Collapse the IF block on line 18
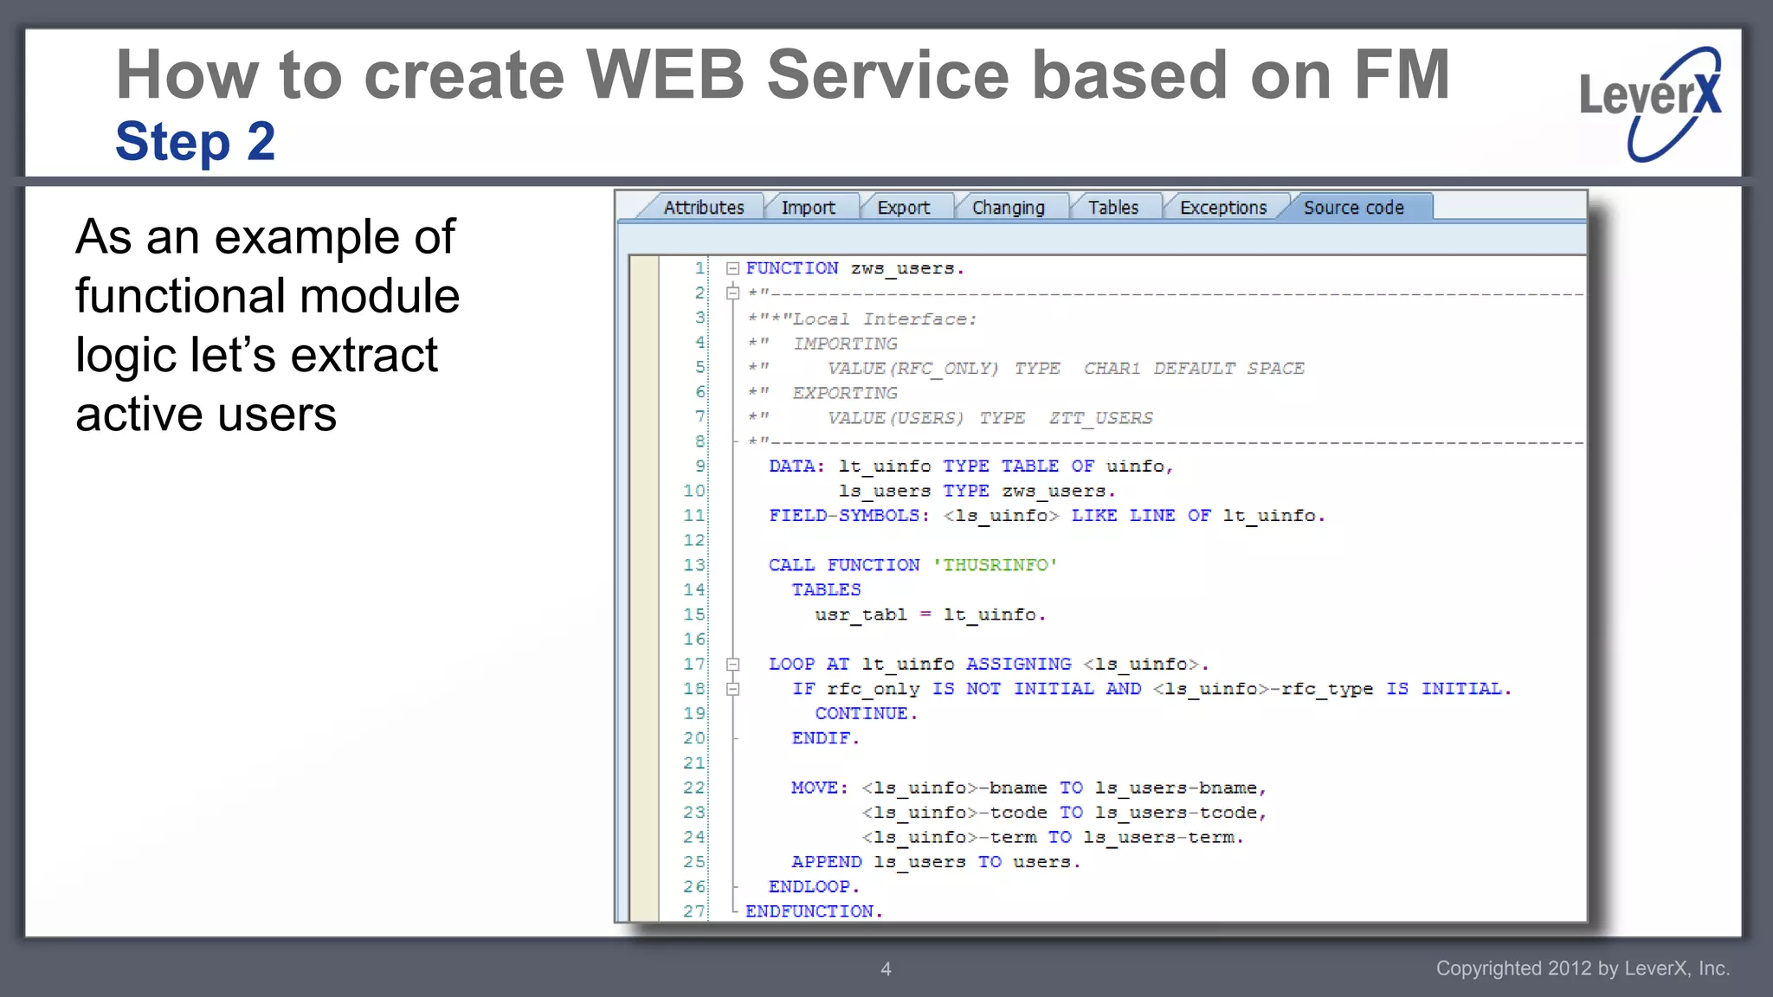 point(732,690)
